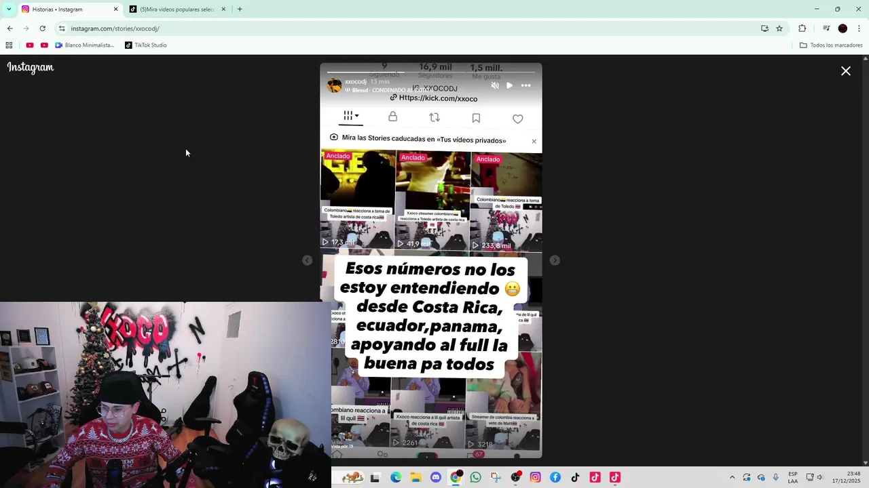Open the black TikTok taskbar icon
Image resolution: width=869 pixels, height=488 pixels.
point(575,477)
